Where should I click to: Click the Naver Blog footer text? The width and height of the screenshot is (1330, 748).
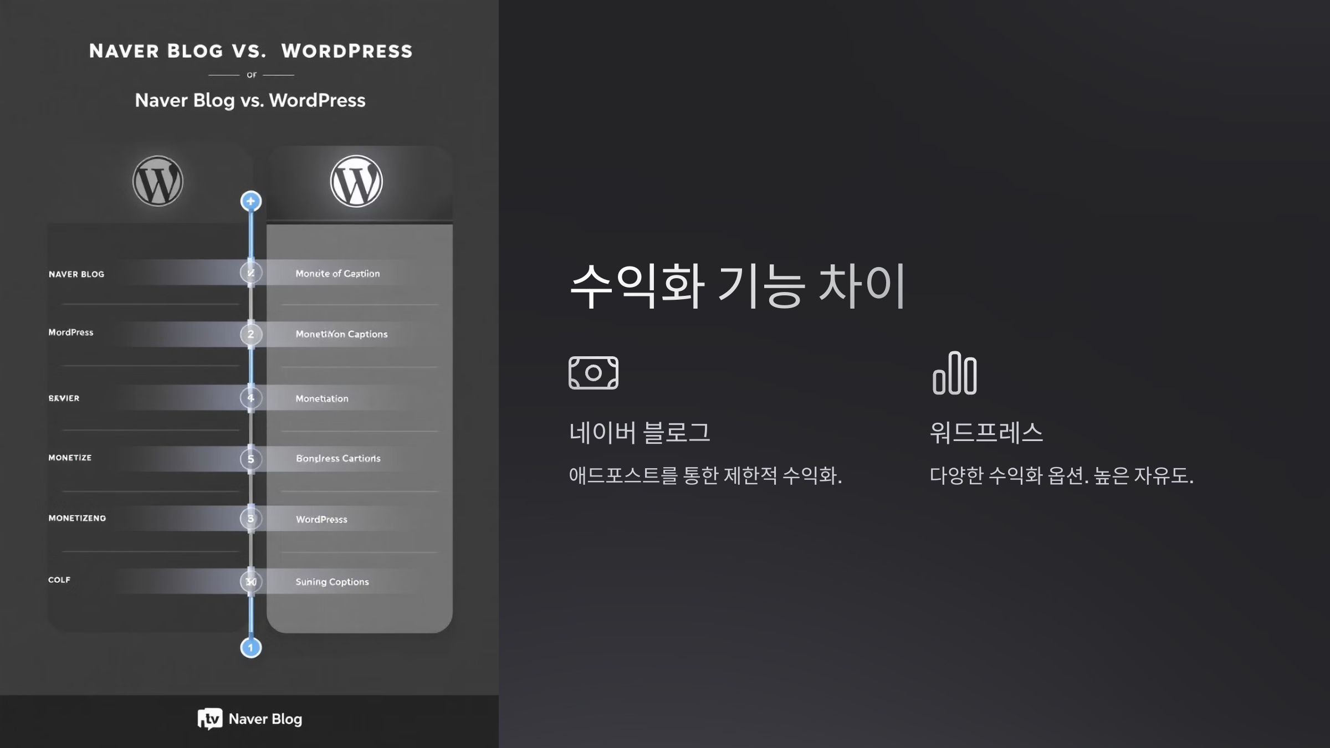(265, 719)
